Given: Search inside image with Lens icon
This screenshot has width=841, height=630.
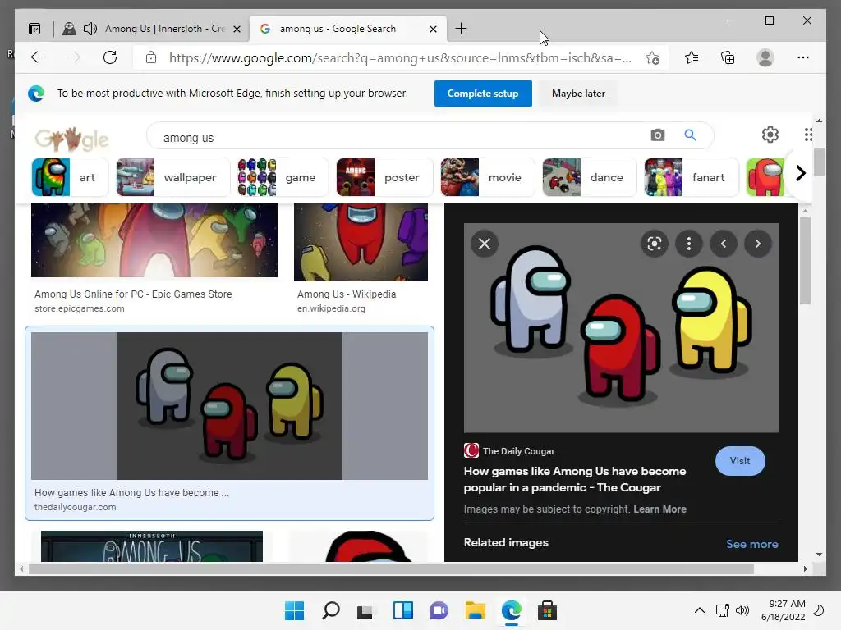Looking at the screenshot, I should (655, 244).
